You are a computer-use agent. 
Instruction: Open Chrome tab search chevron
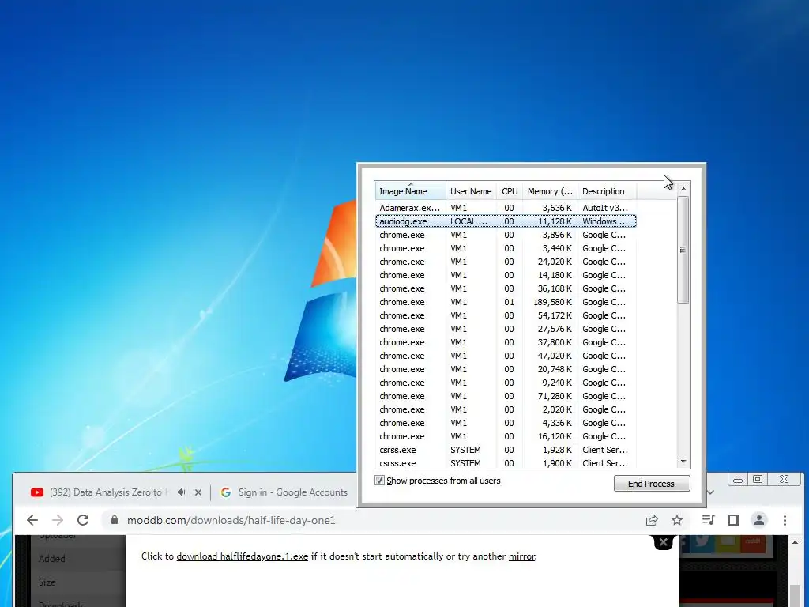click(710, 492)
